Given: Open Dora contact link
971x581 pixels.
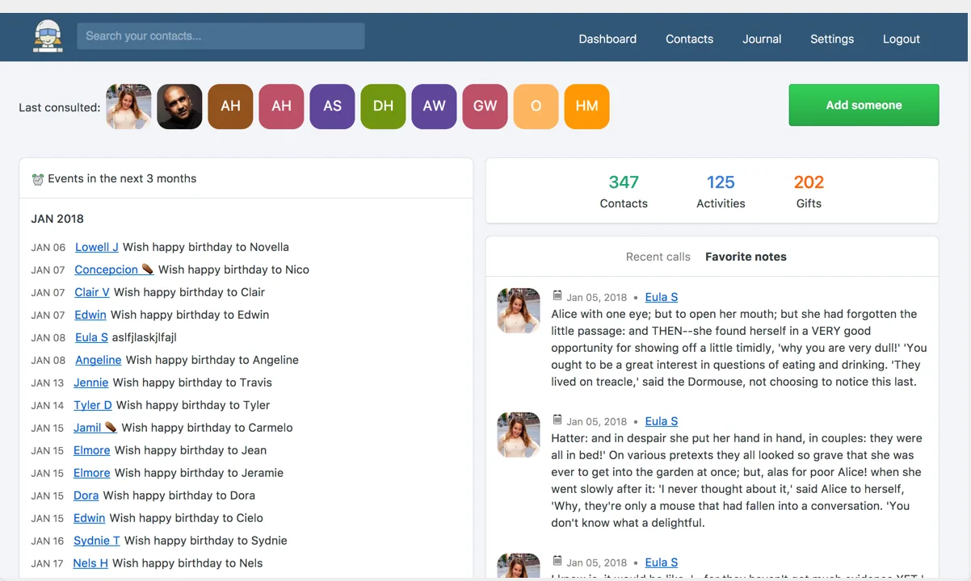Looking at the screenshot, I should click(x=86, y=495).
